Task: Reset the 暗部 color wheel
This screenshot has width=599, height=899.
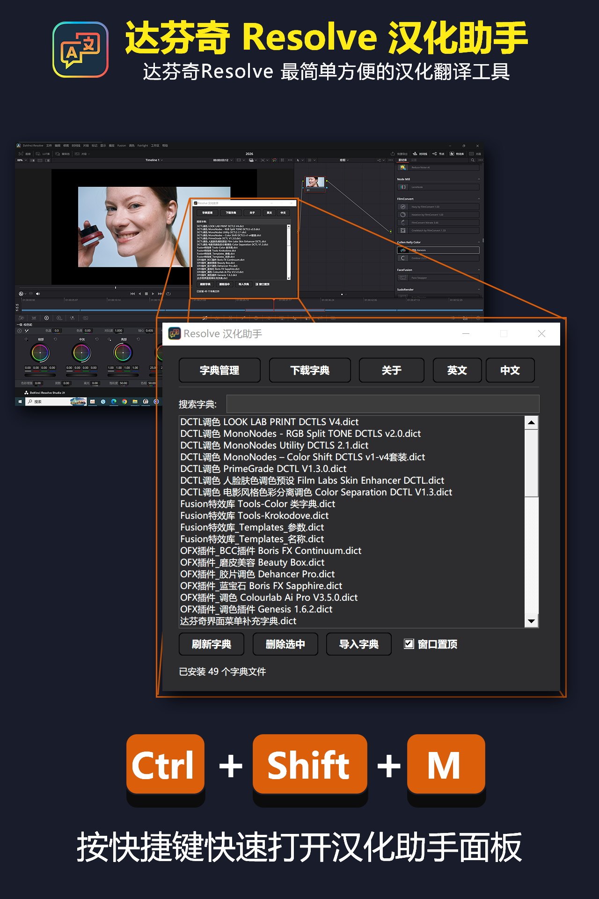Action: (55, 339)
